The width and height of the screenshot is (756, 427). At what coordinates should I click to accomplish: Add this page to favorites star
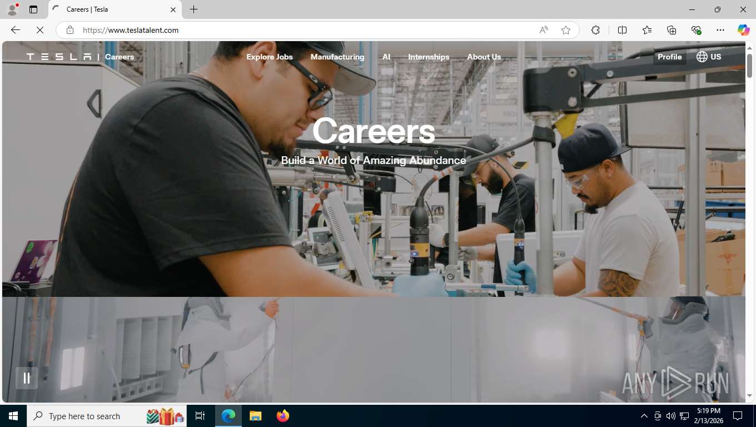(x=566, y=30)
